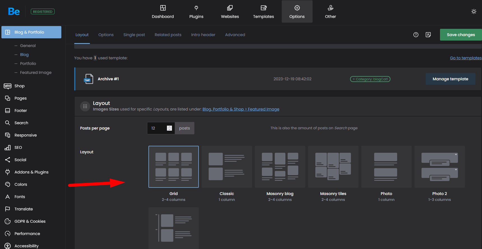
Task: Switch to the Related posts tab
Action: [168, 35]
